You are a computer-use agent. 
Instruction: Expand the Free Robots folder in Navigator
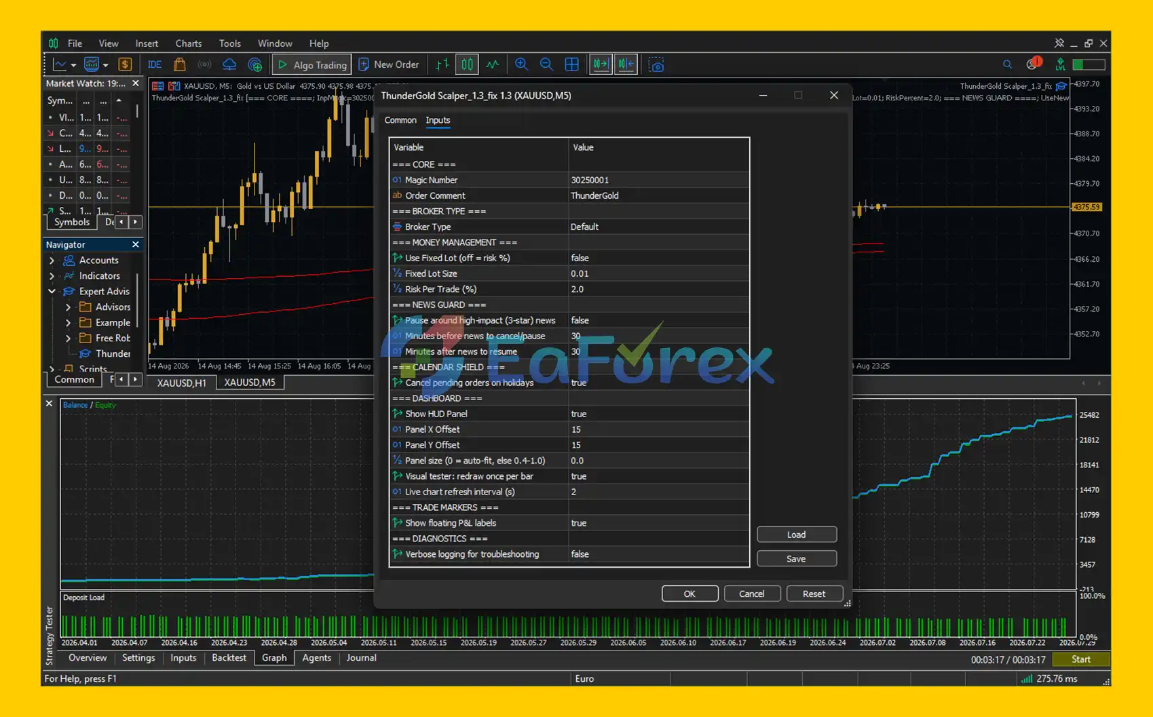click(x=68, y=338)
